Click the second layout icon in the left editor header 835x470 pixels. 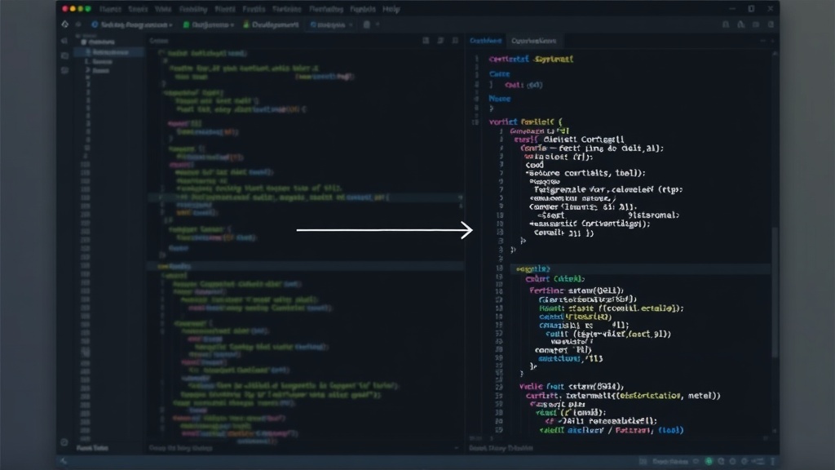coord(440,41)
